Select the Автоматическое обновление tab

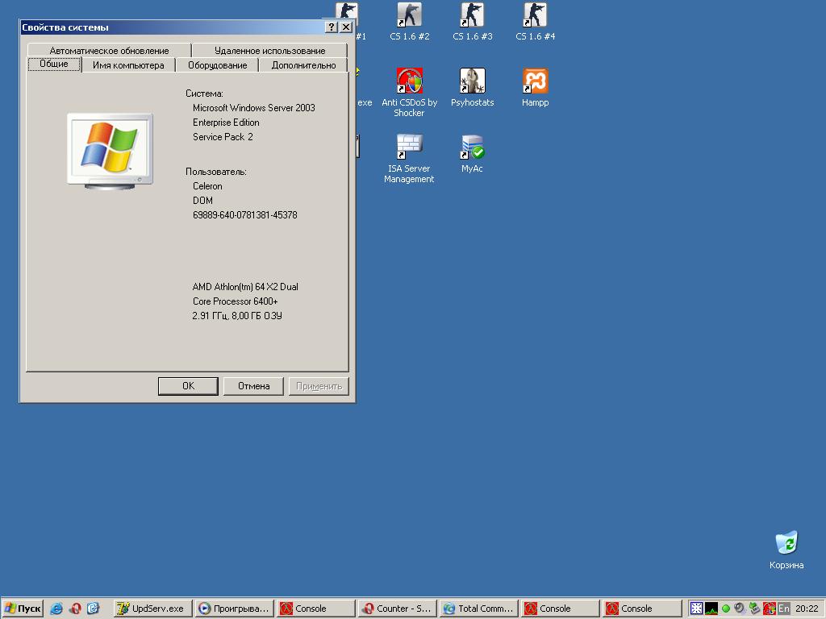tap(109, 51)
